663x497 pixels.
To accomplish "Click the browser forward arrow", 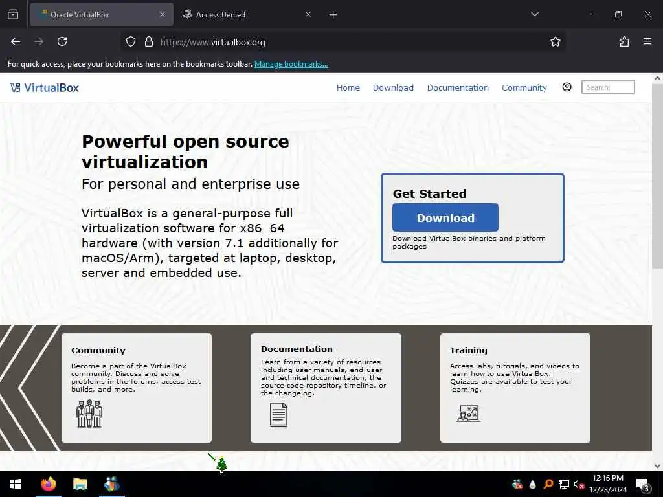I will (39, 41).
